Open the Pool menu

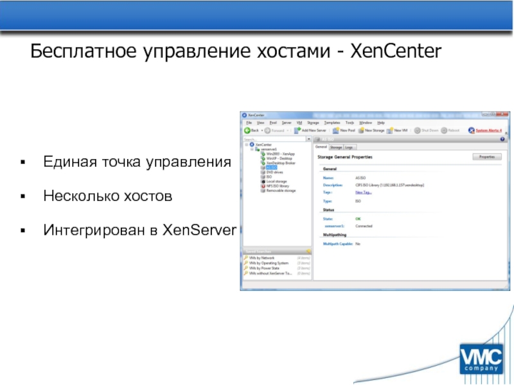pyautogui.click(x=273, y=123)
